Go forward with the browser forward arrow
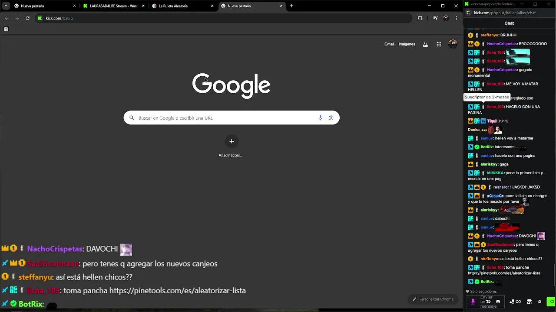The height and width of the screenshot is (312, 556). 17,18
